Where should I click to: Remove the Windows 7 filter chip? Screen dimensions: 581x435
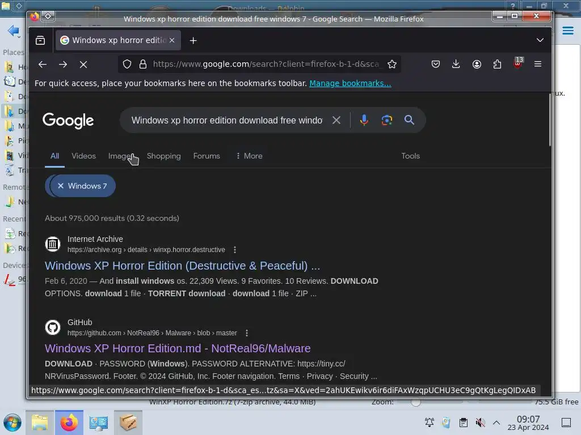tap(61, 186)
